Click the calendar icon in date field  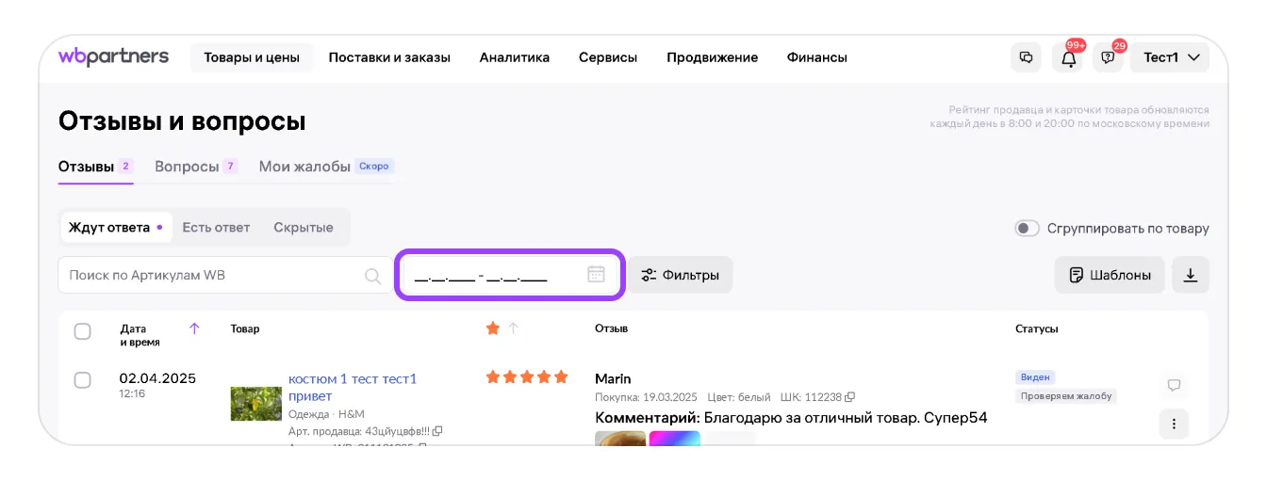click(596, 275)
